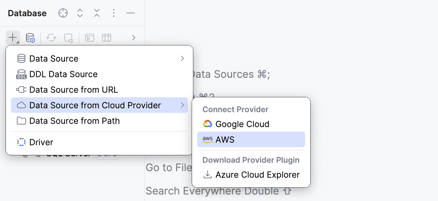Click the Select Opened Element crosshair icon

pyautogui.click(x=63, y=13)
